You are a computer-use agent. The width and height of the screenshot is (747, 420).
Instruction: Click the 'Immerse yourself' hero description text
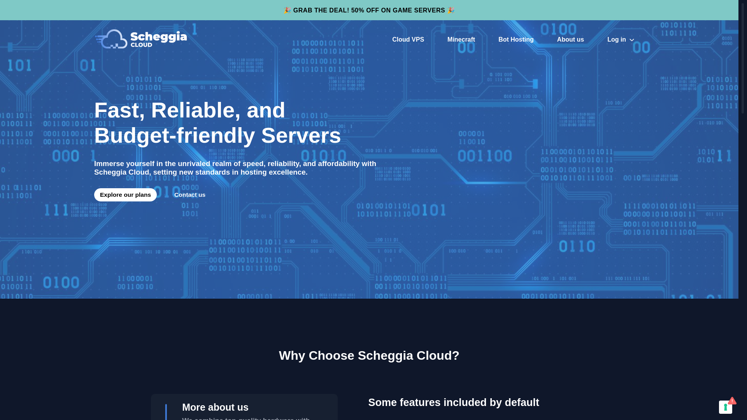[x=235, y=168]
